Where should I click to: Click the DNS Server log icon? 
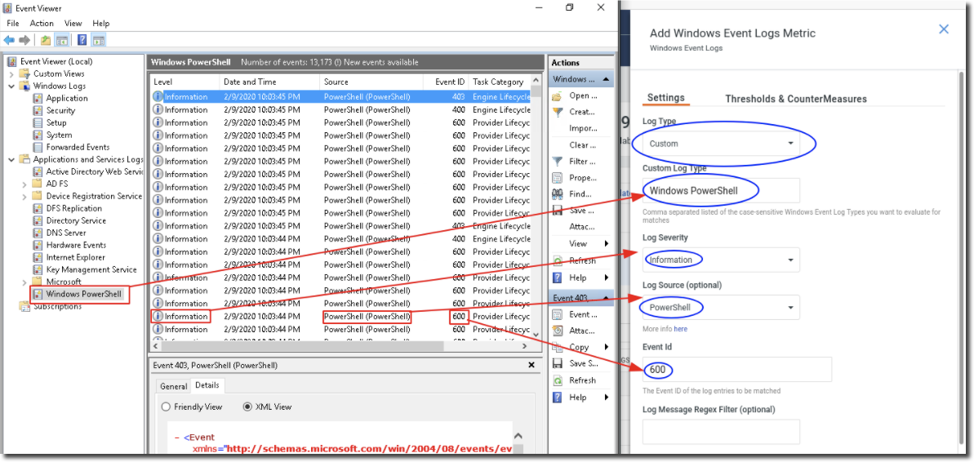(38, 233)
